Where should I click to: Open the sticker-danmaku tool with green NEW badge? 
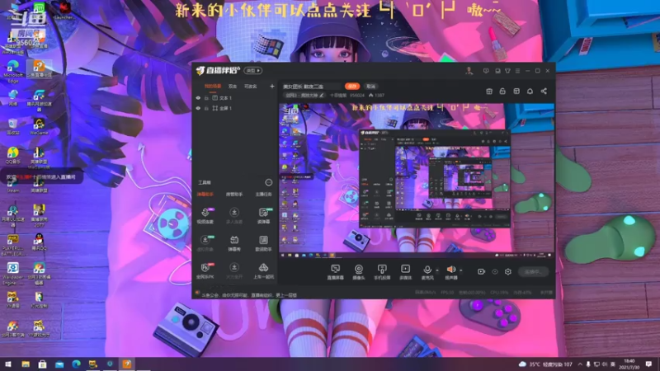[x=263, y=215]
